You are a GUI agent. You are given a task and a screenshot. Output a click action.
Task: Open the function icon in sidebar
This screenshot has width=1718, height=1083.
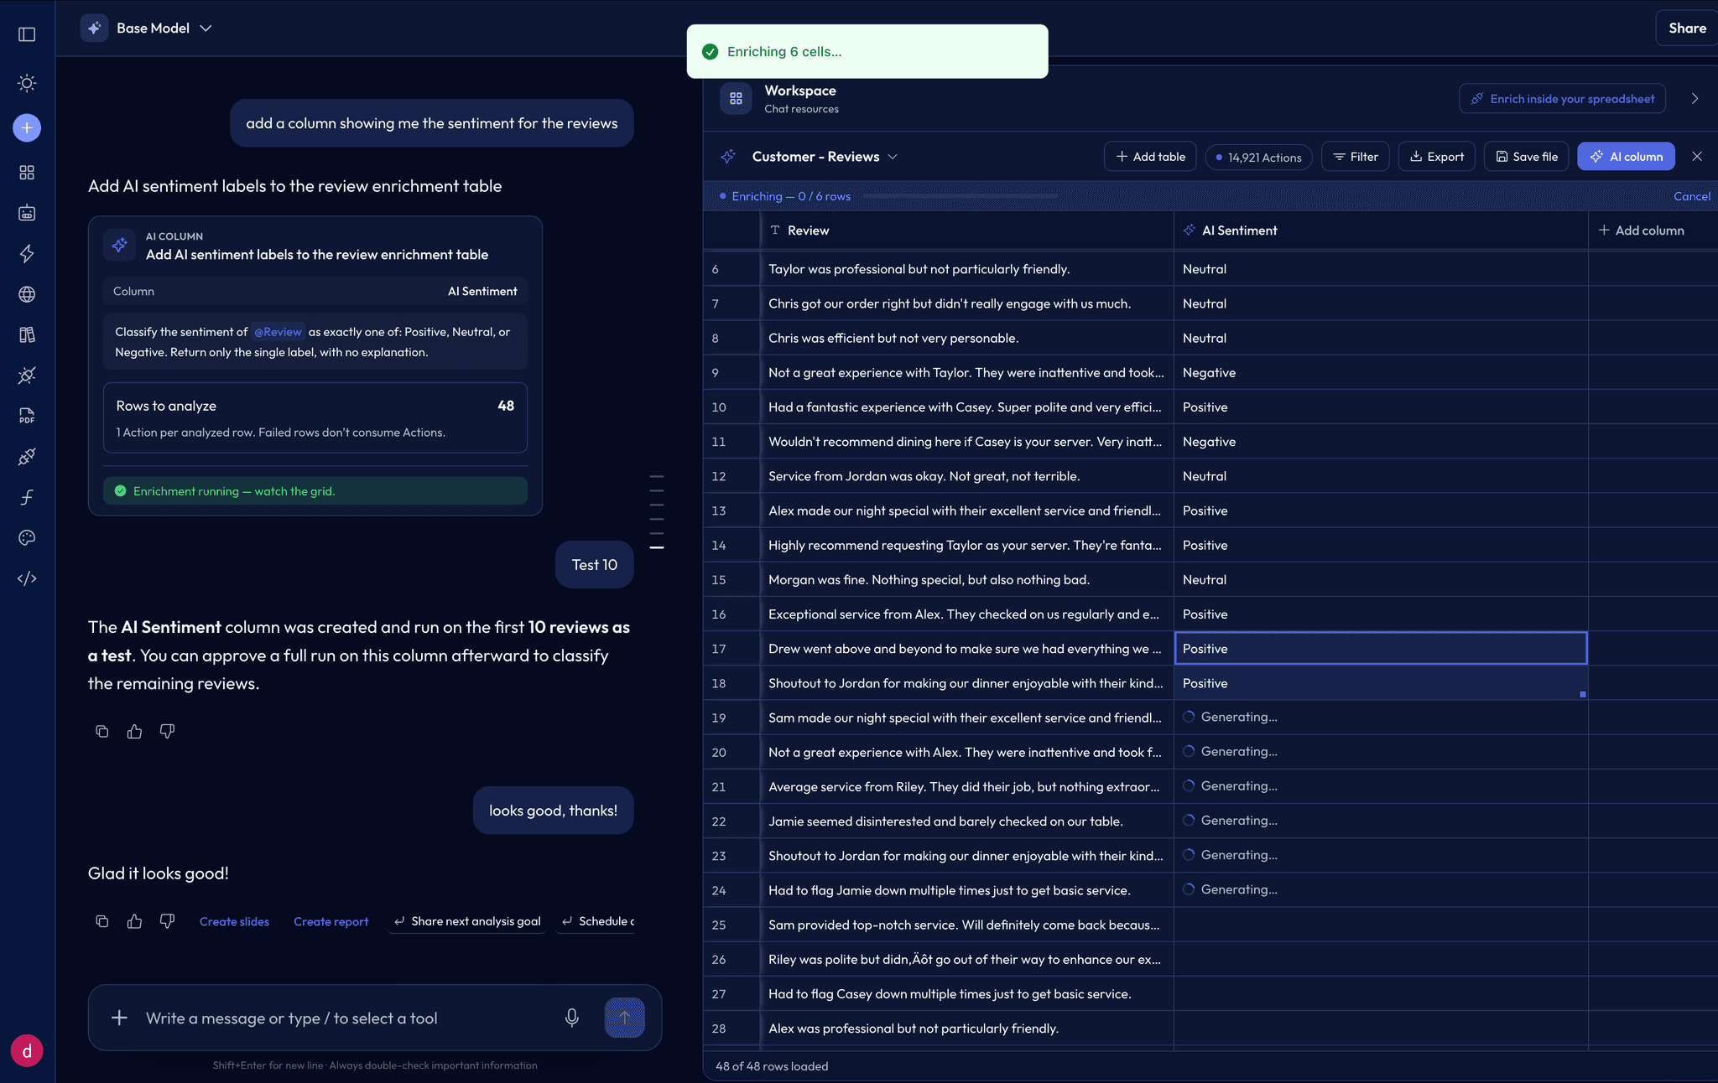(27, 497)
